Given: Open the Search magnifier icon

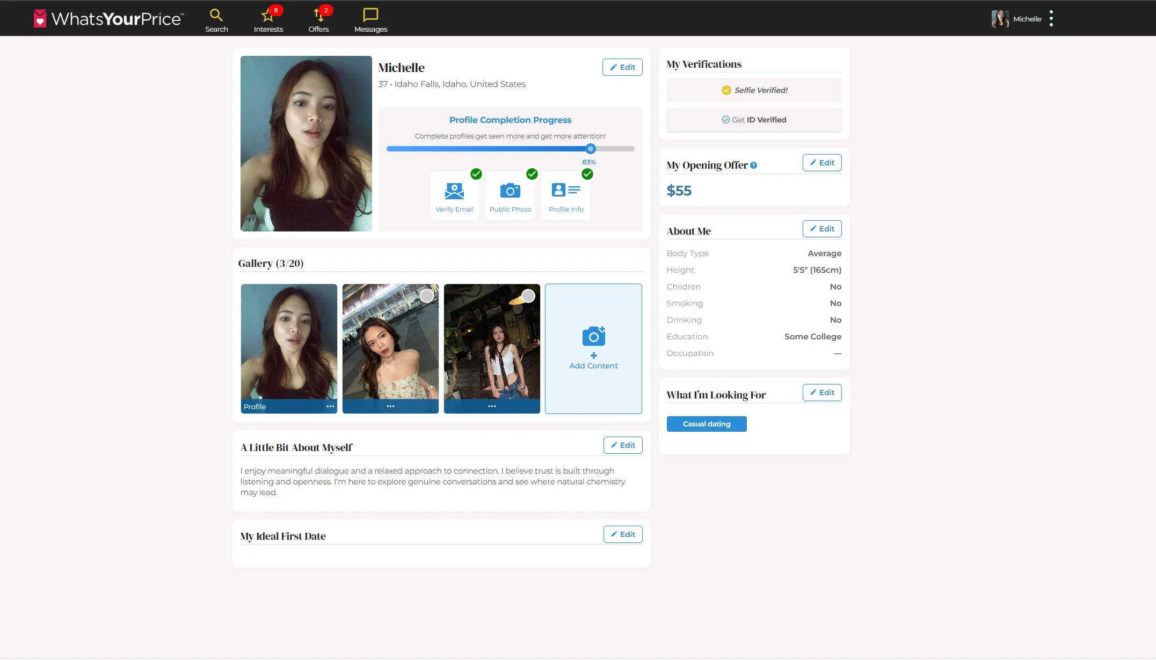Looking at the screenshot, I should (216, 15).
